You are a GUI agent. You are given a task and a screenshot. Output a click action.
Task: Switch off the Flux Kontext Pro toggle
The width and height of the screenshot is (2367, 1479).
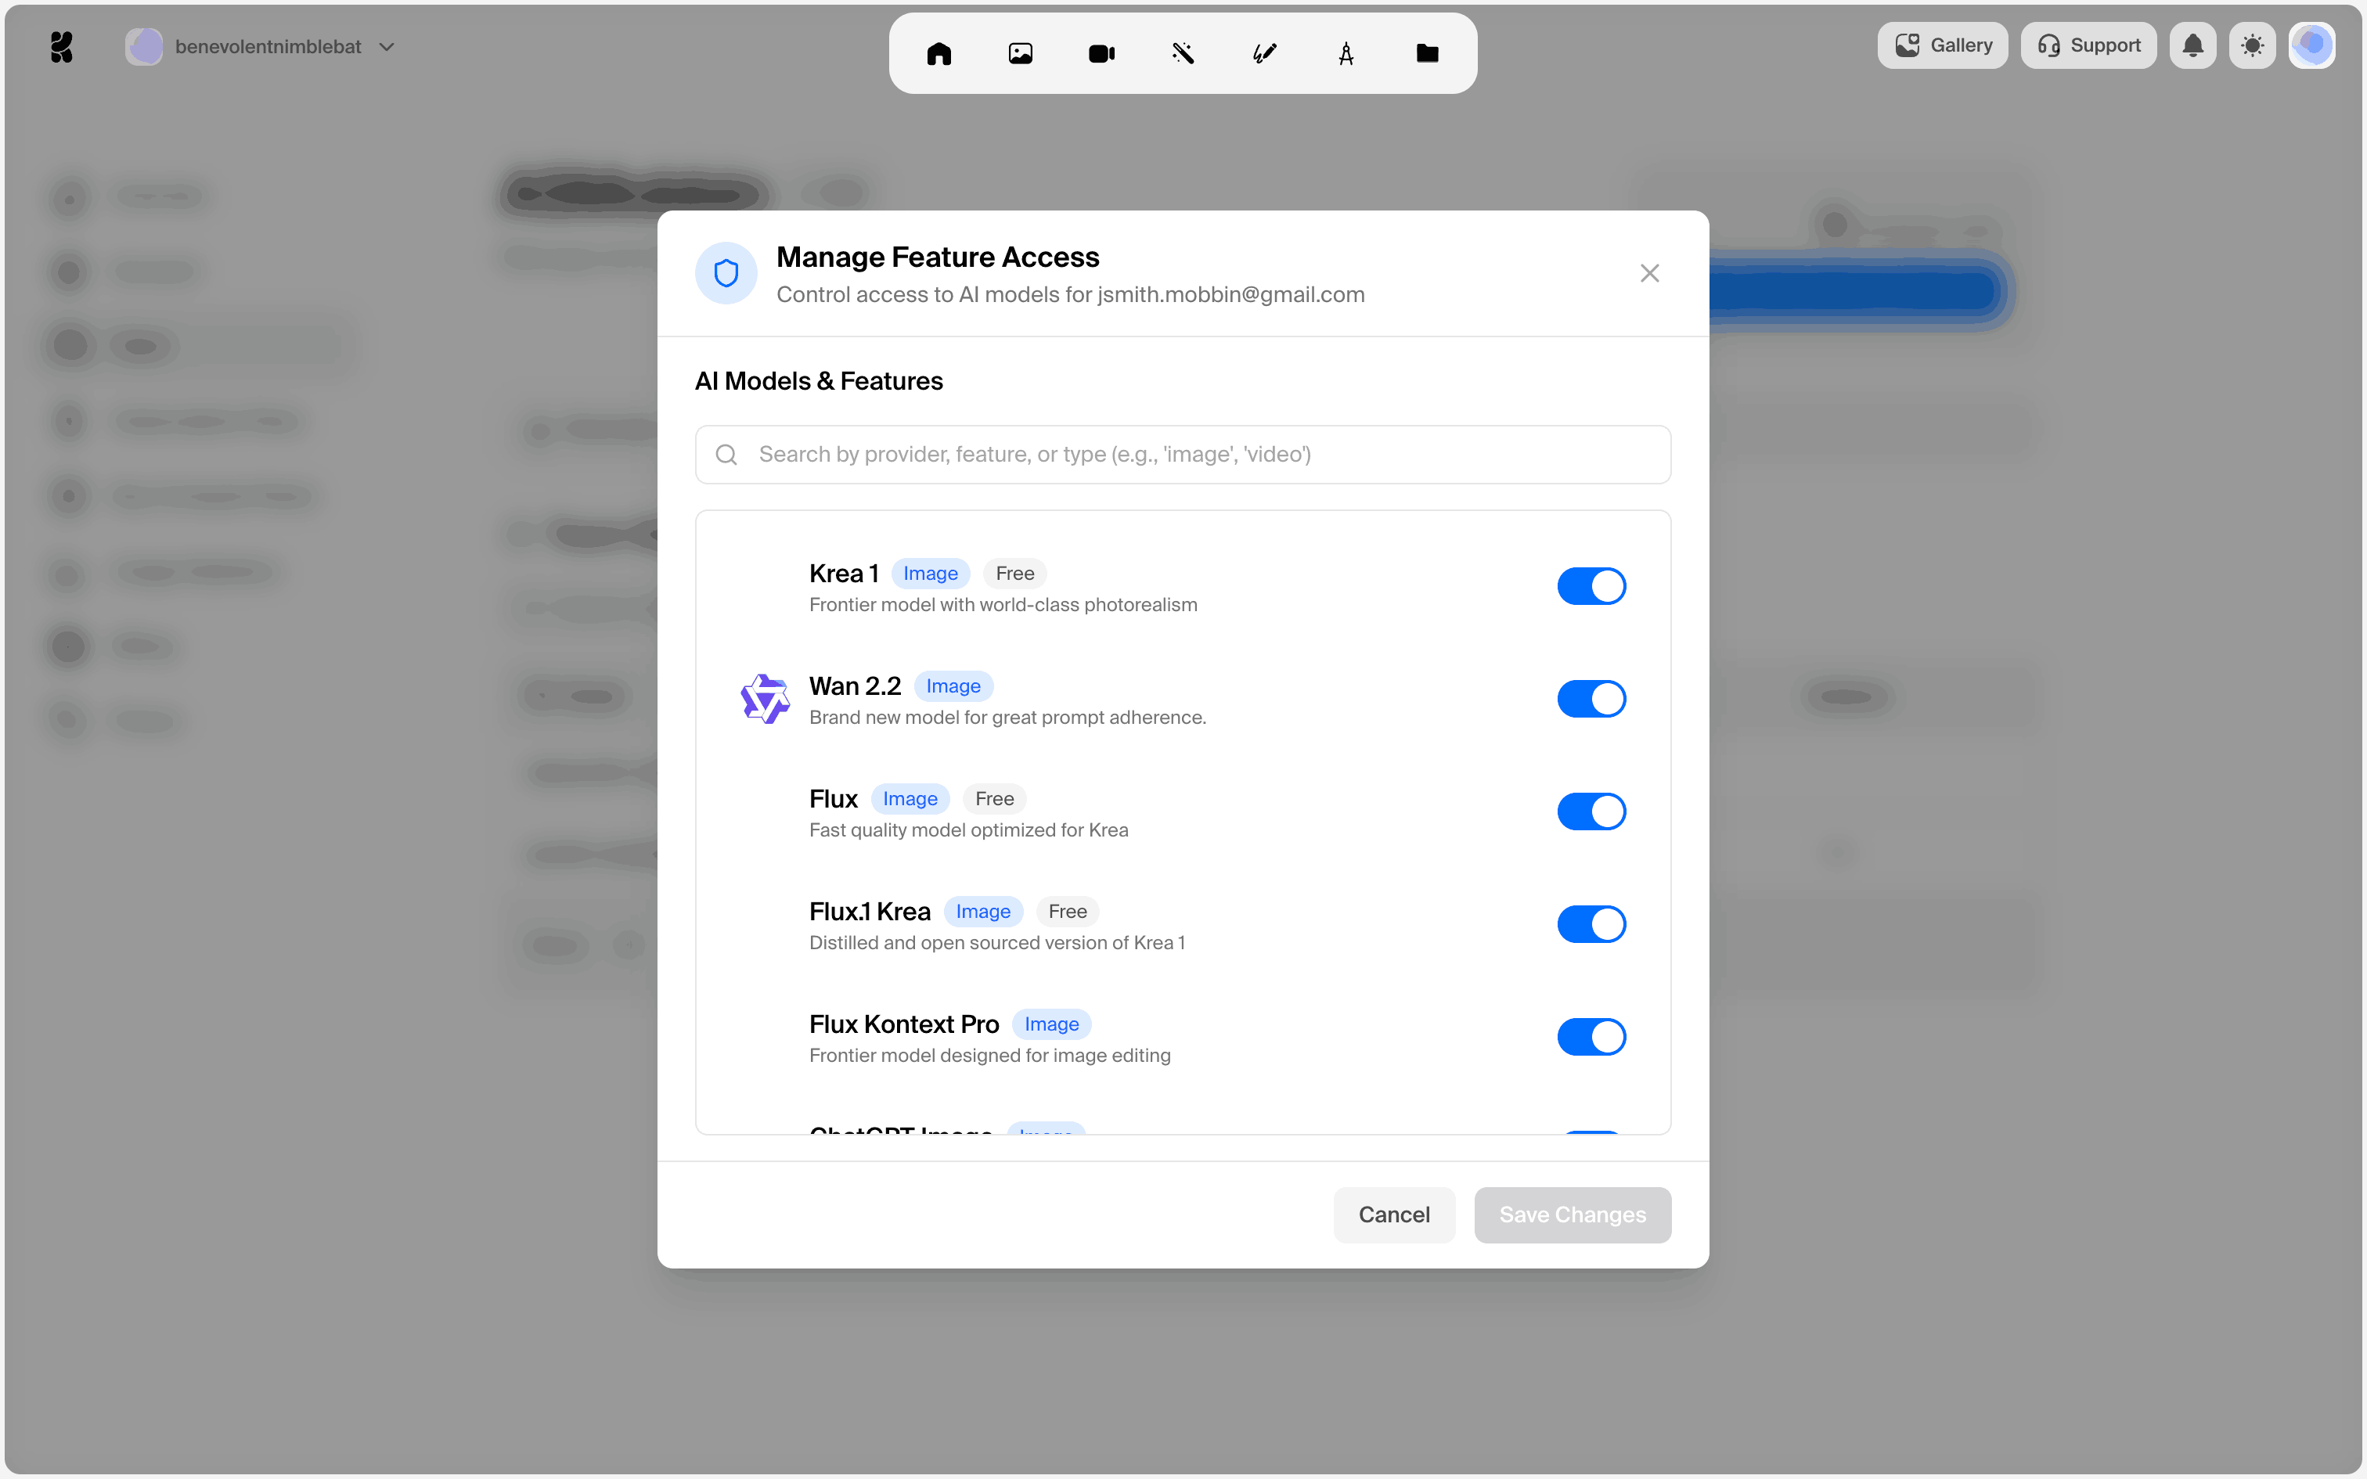click(1591, 1036)
